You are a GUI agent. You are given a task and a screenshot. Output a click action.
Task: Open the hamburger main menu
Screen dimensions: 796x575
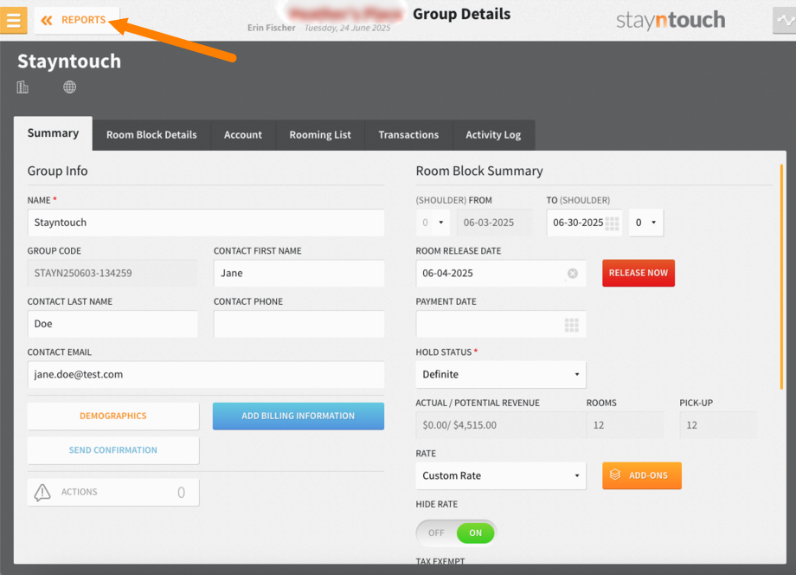[13, 20]
